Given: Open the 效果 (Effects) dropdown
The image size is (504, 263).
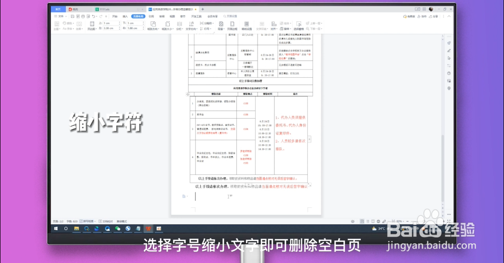Looking at the screenshot, I should point(79,26).
